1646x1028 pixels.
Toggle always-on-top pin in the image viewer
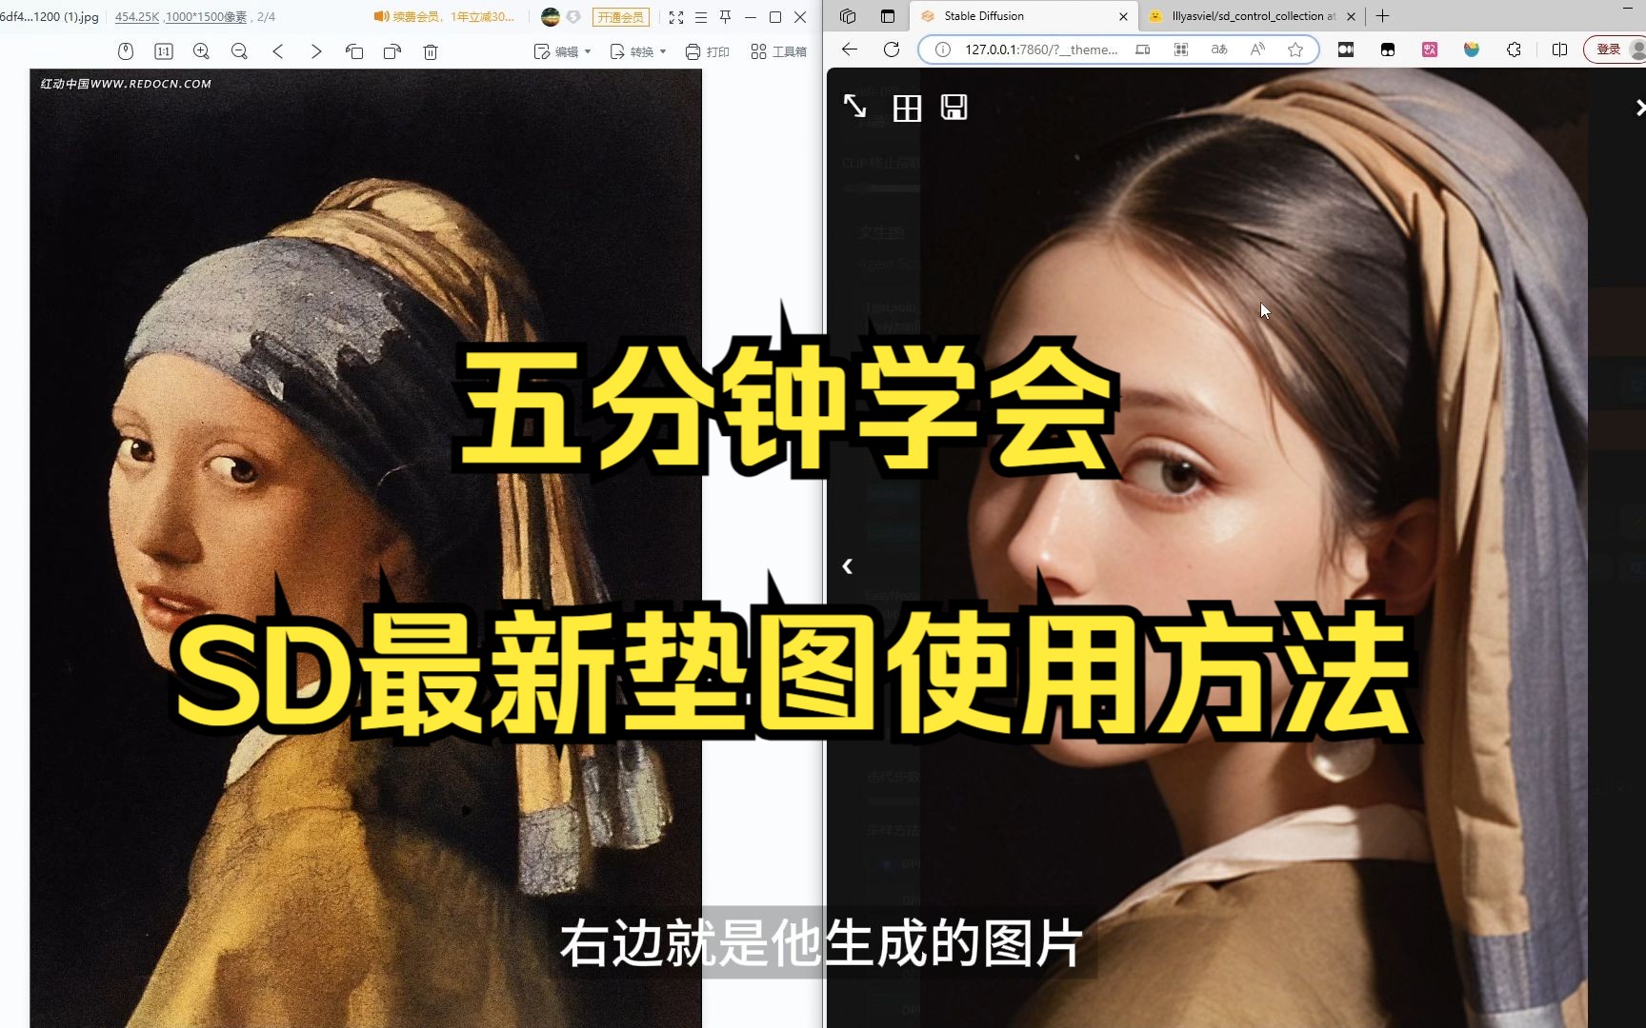click(726, 16)
